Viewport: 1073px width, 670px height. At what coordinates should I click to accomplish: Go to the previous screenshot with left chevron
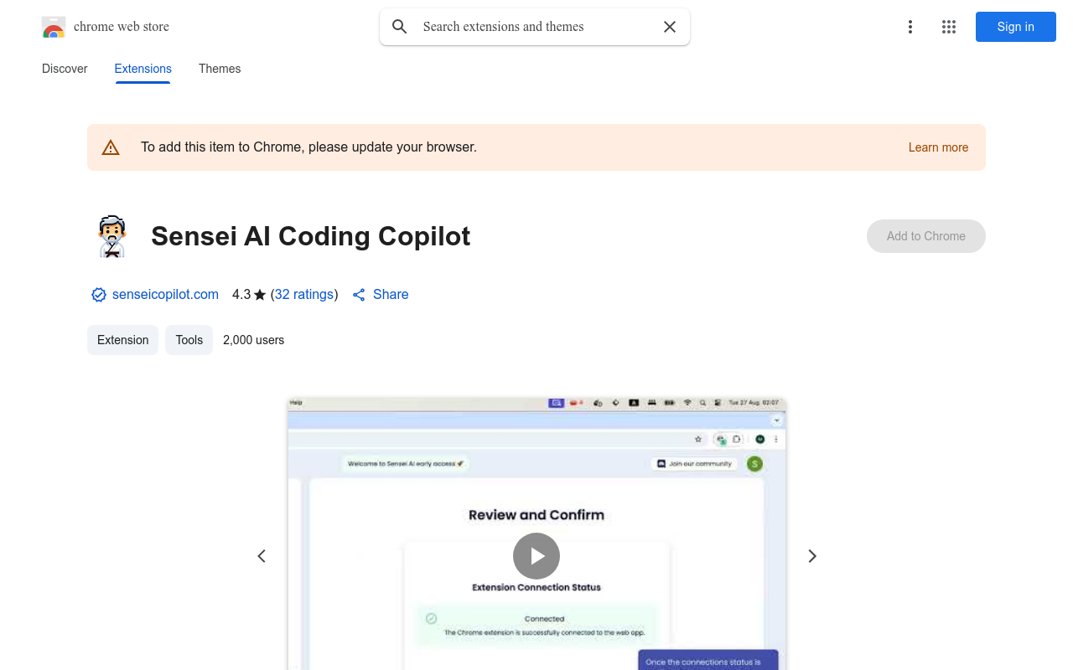[x=262, y=556]
